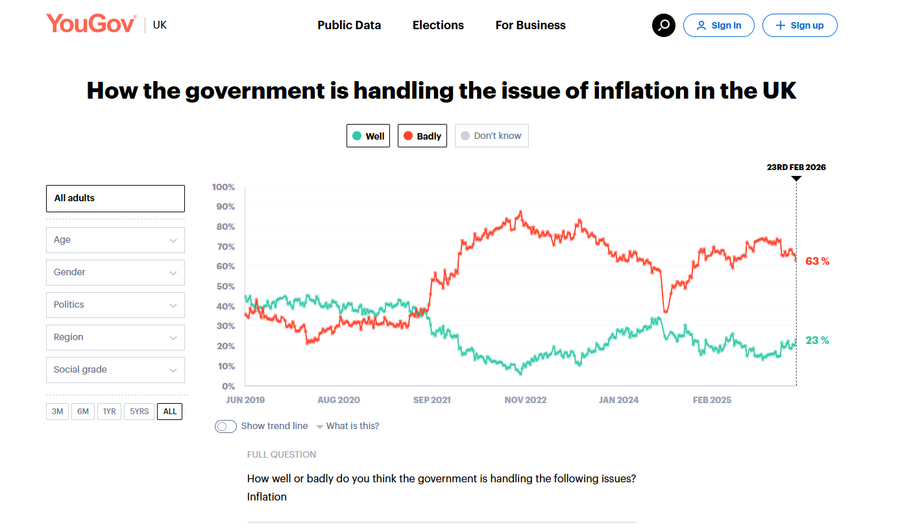Go to the Elections menu item
Screen dimensions: 924x531
pyautogui.click(x=438, y=25)
